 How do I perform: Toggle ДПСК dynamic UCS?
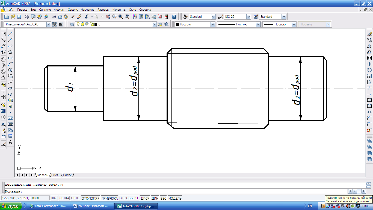pos(145,198)
